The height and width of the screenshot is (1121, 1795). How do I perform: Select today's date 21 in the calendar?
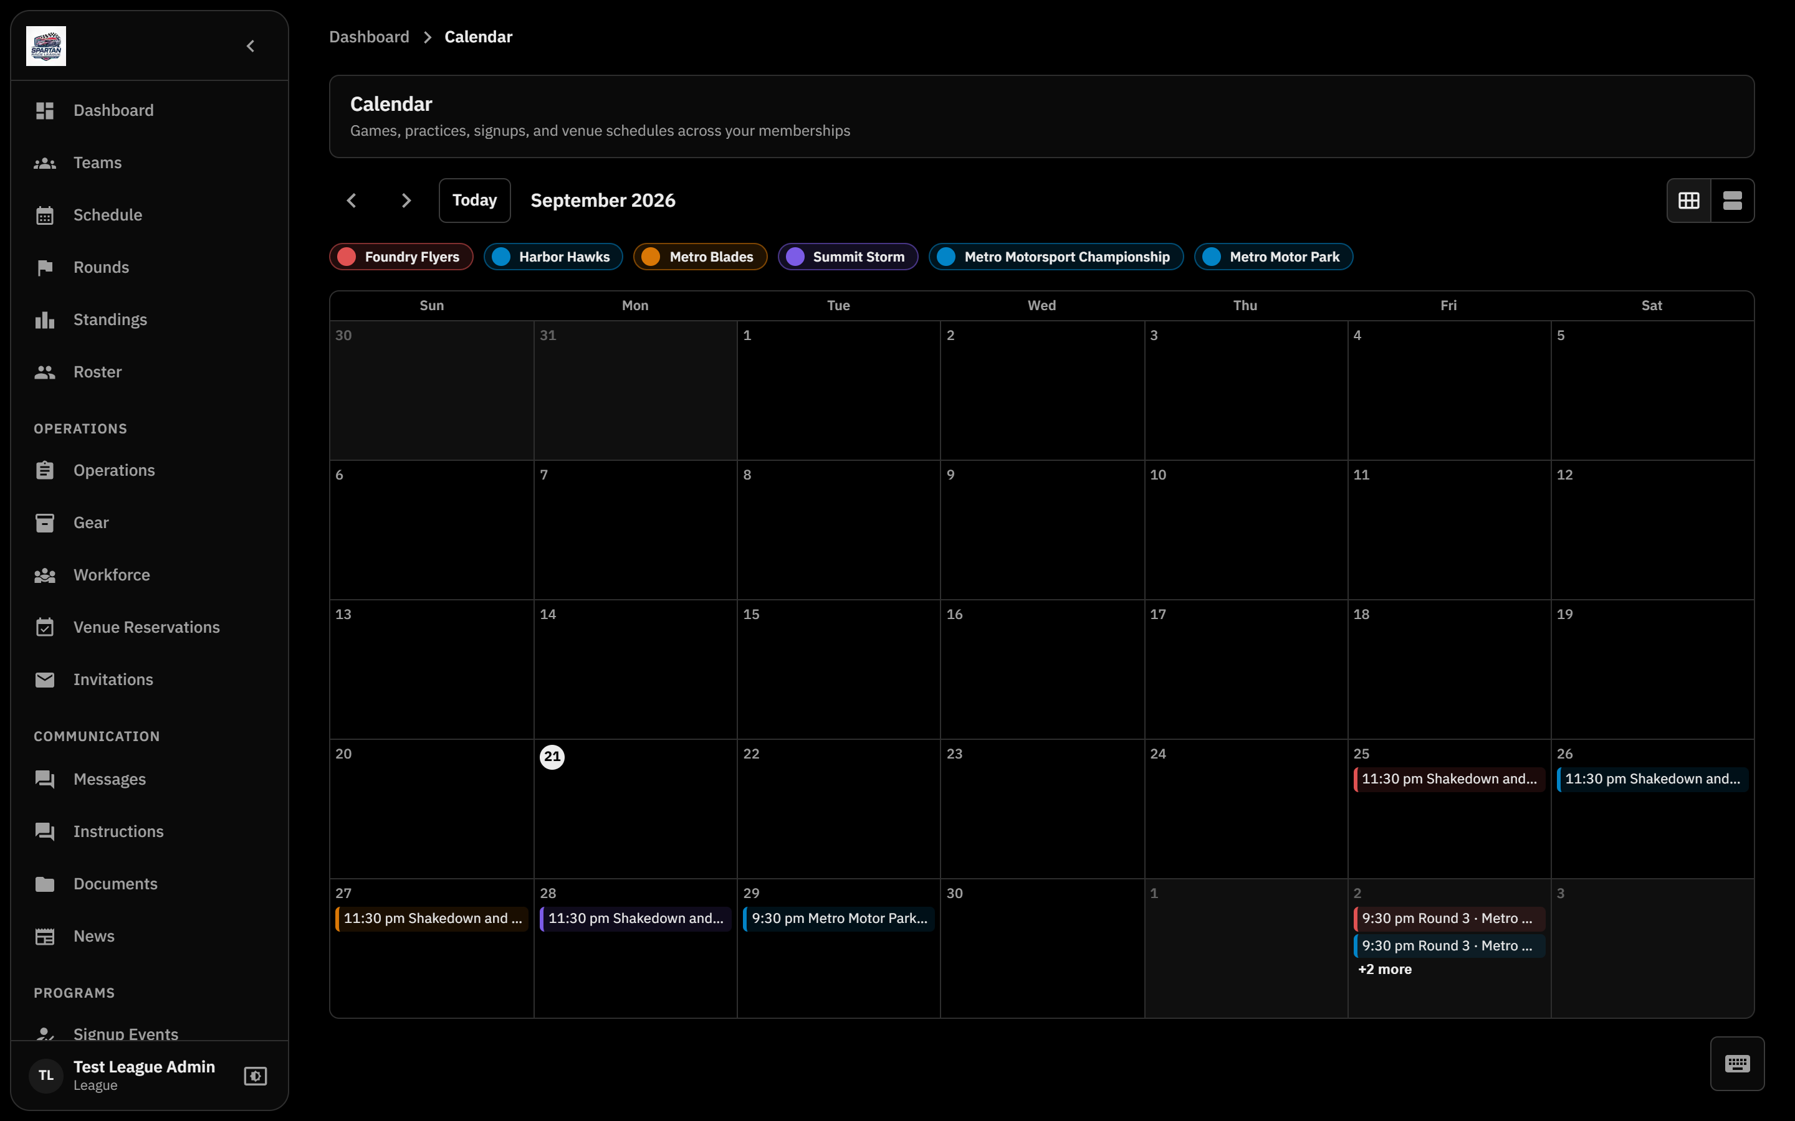click(x=552, y=757)
